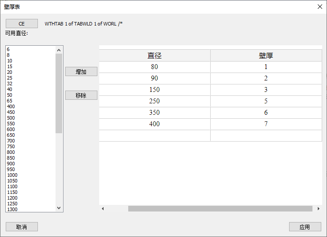This screenshot has height=237, width=327.
Task: Click the 取消 (Cancel) button
Action: (22, 227)
